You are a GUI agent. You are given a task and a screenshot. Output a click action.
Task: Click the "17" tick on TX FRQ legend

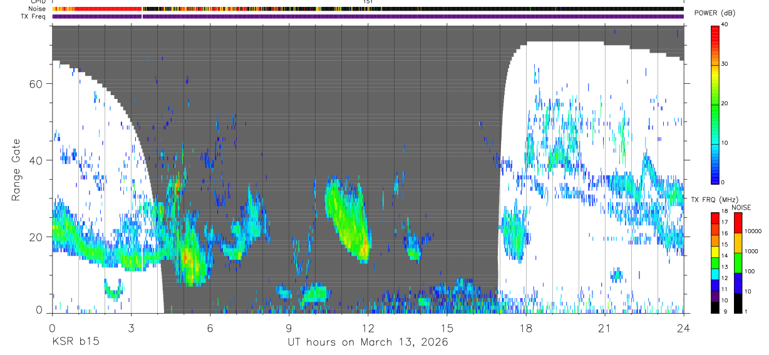click(x=725, y=223)
